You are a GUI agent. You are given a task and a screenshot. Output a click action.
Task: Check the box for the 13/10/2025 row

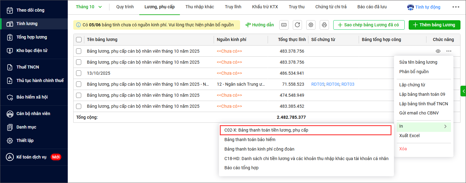(79, 73)
